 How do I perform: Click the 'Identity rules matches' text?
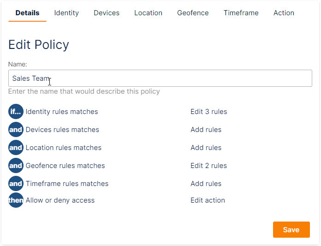coord(62,112)
